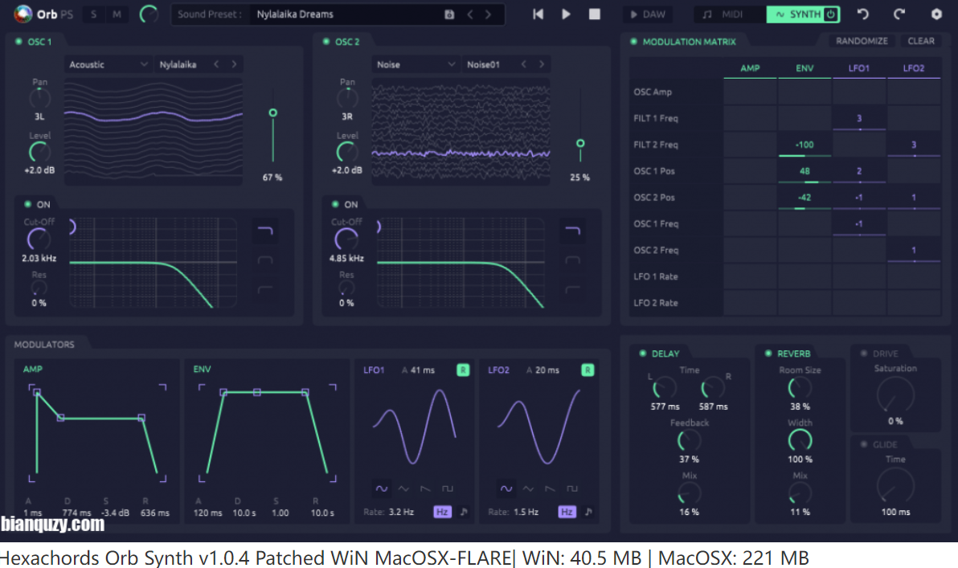Disable the Delay effect power indicator

tap(641, 353)
